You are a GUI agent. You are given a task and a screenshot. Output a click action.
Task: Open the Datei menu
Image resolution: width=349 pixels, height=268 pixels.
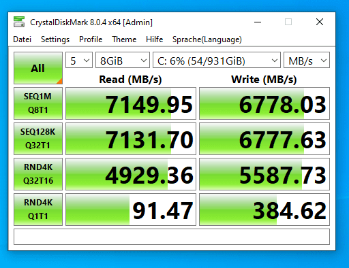(x=22, y=39)
